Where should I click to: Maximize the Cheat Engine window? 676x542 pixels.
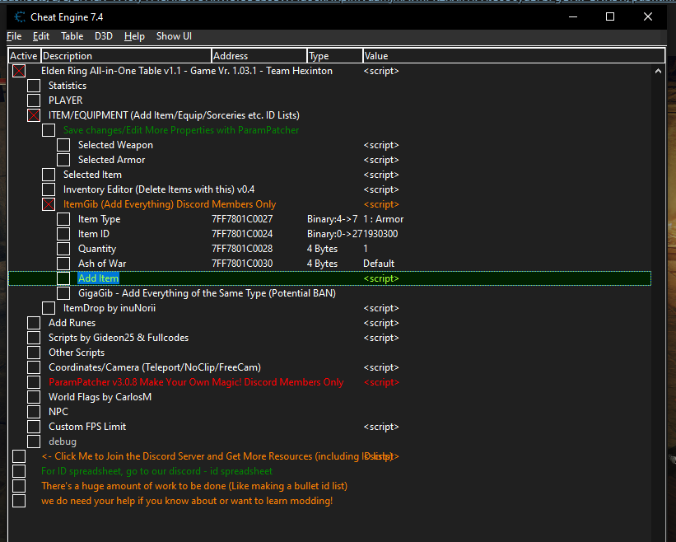610,16
